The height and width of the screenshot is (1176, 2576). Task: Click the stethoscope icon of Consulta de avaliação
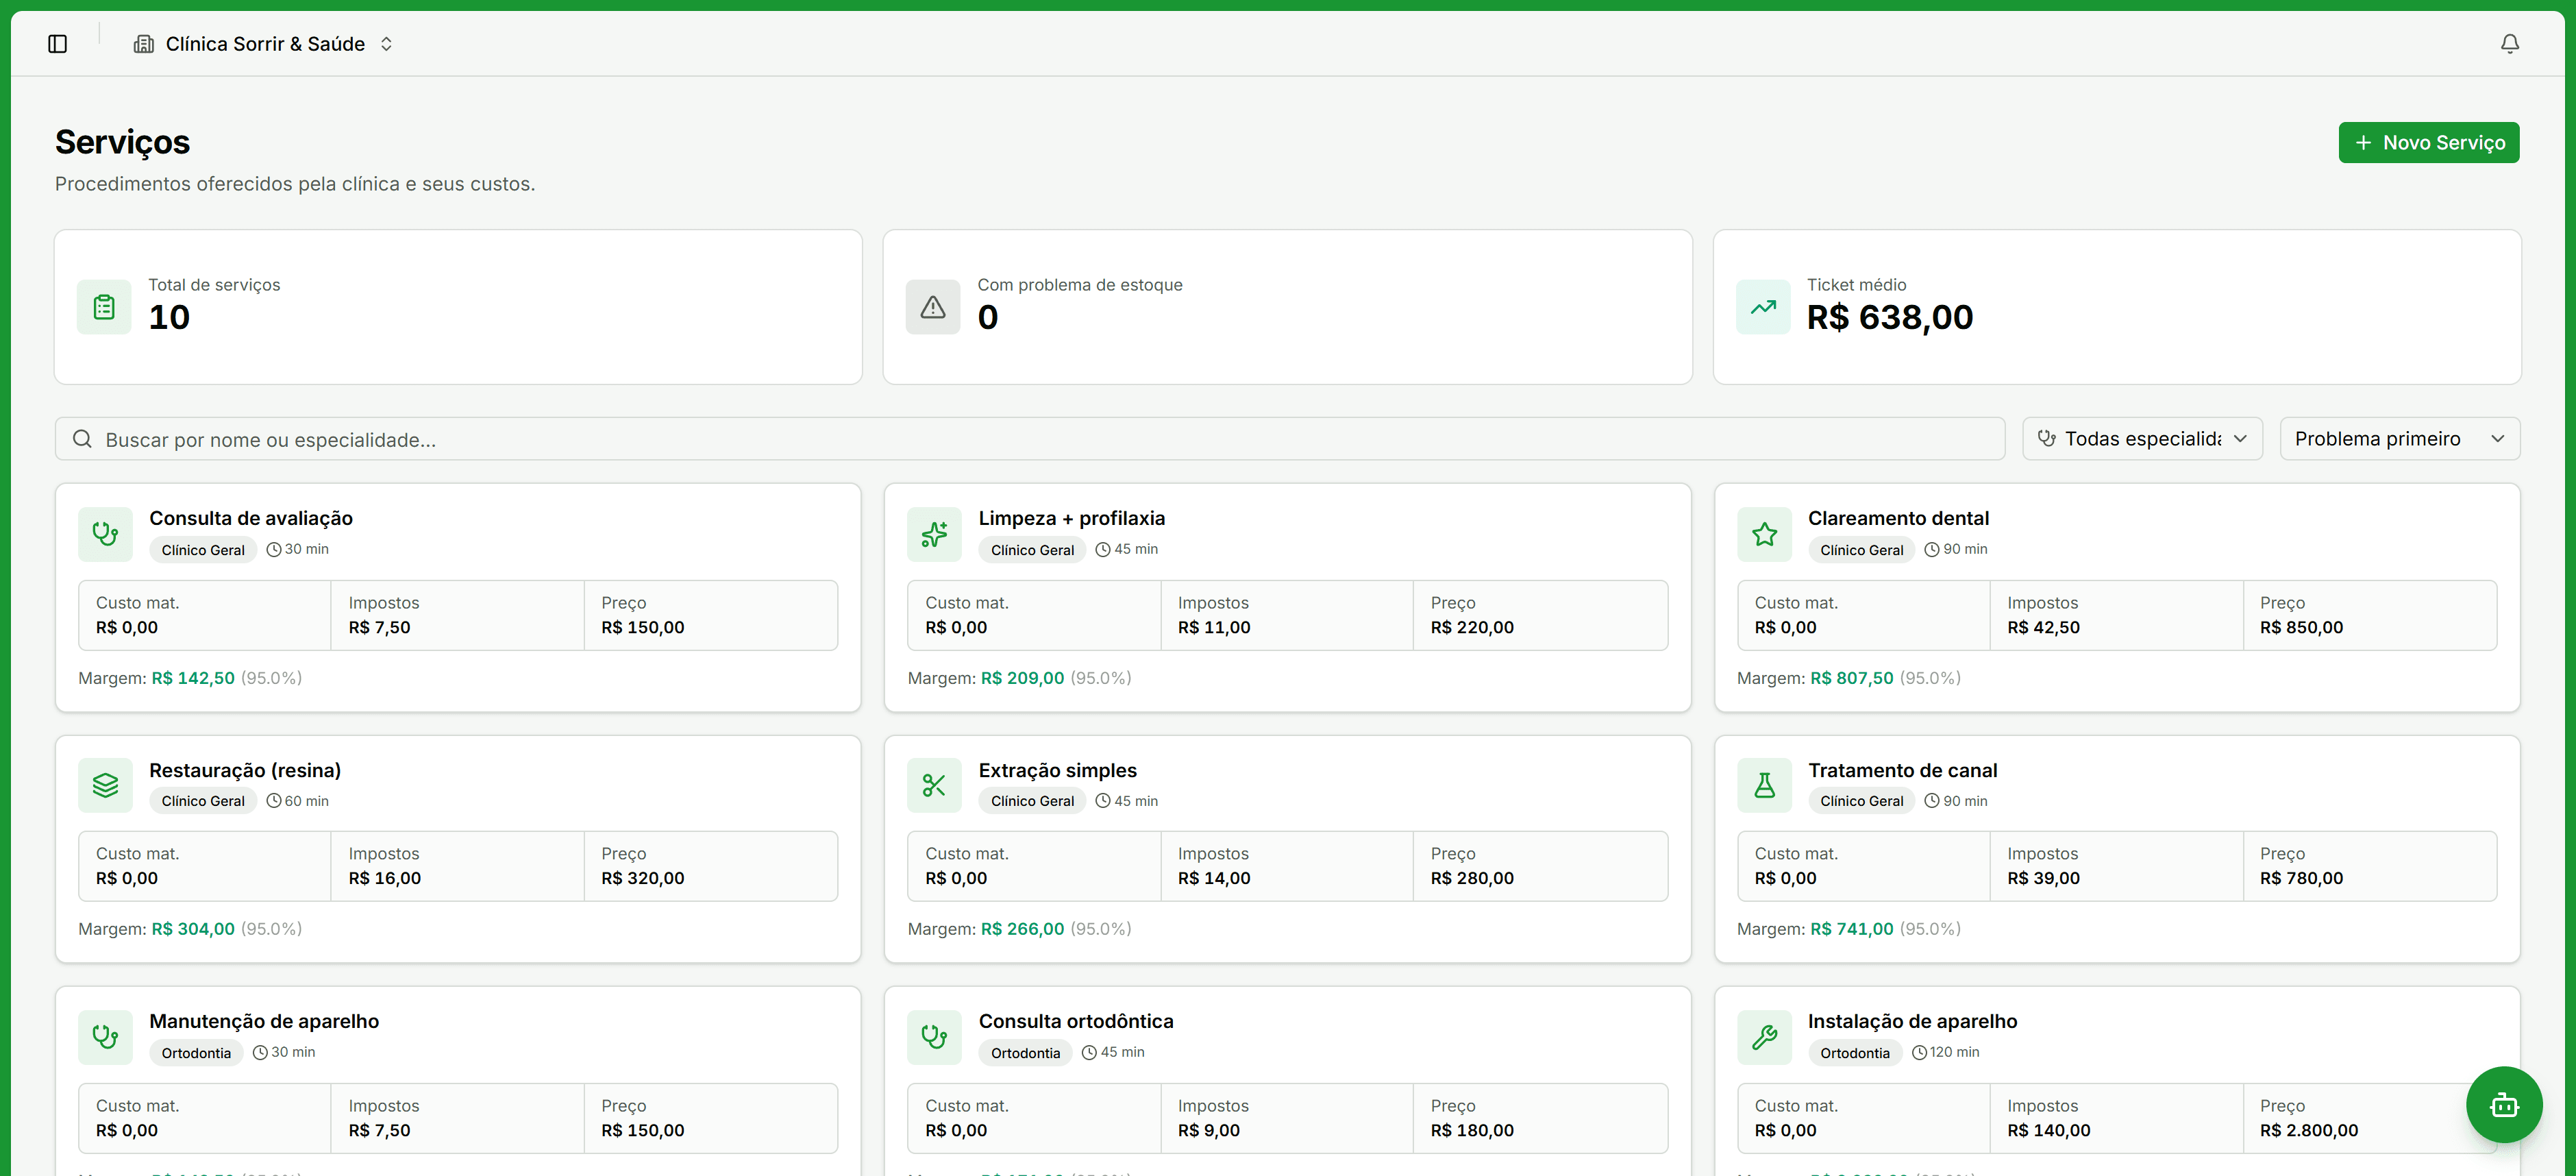pyautogui.click(x=105, y=534)
